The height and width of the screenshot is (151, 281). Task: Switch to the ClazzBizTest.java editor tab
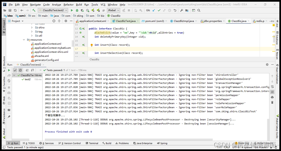click(x=125, y=21)
